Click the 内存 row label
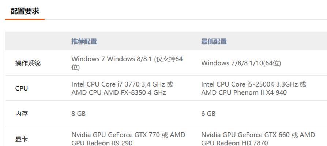The height and width of the screenshot is (146, 327). point(22,114)
